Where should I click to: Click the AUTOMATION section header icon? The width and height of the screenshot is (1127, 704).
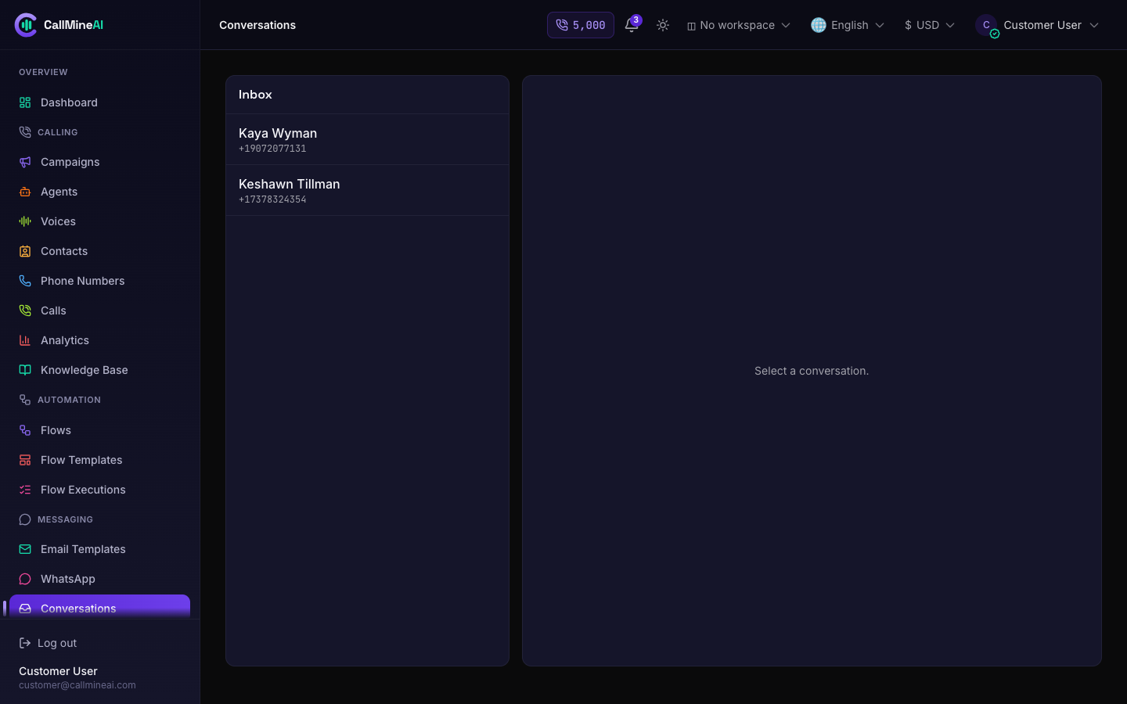tap(25, 400)
